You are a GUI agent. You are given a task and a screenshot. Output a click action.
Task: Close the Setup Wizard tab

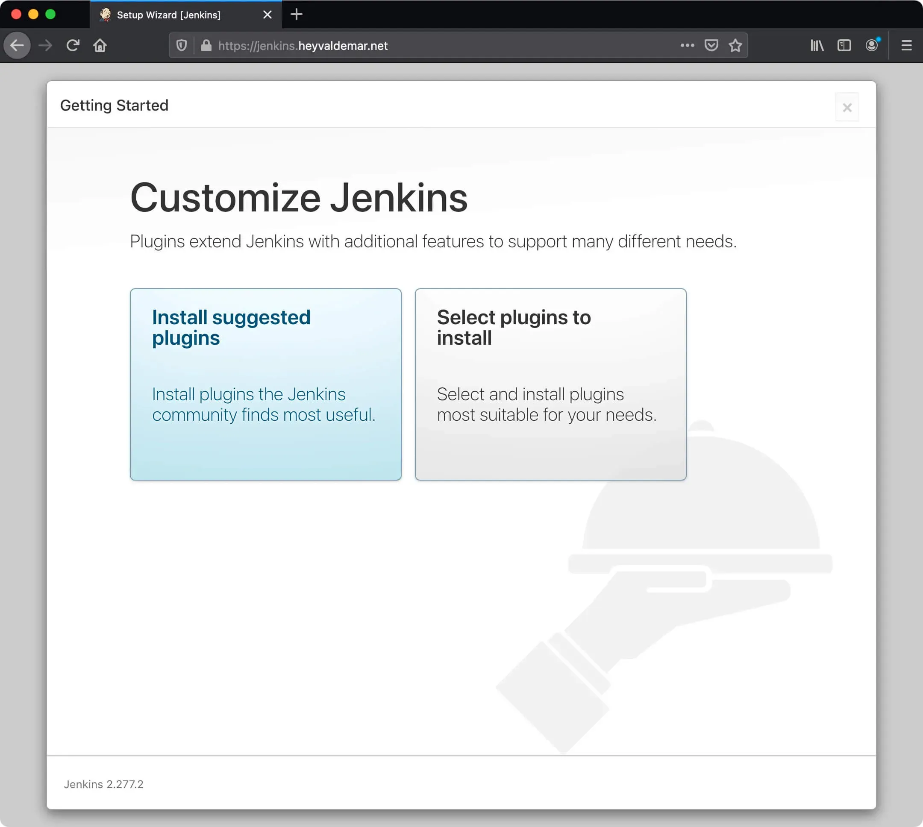[x=267, y=15]
